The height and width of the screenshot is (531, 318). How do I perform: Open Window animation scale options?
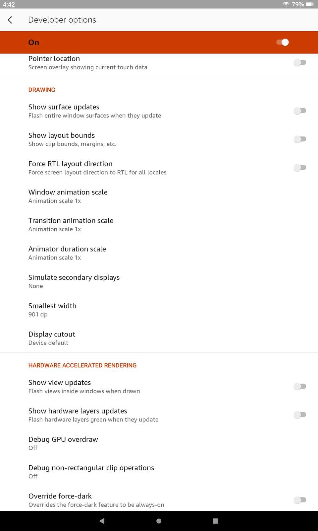(68, 196)
